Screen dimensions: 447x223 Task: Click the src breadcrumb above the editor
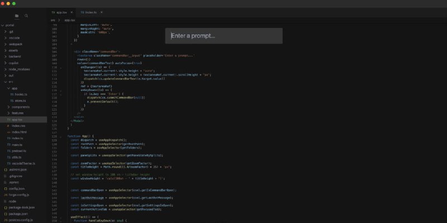(53, 20)
